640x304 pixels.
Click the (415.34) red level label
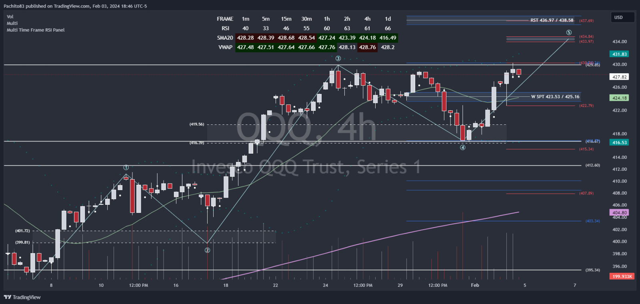click(586, 149)
